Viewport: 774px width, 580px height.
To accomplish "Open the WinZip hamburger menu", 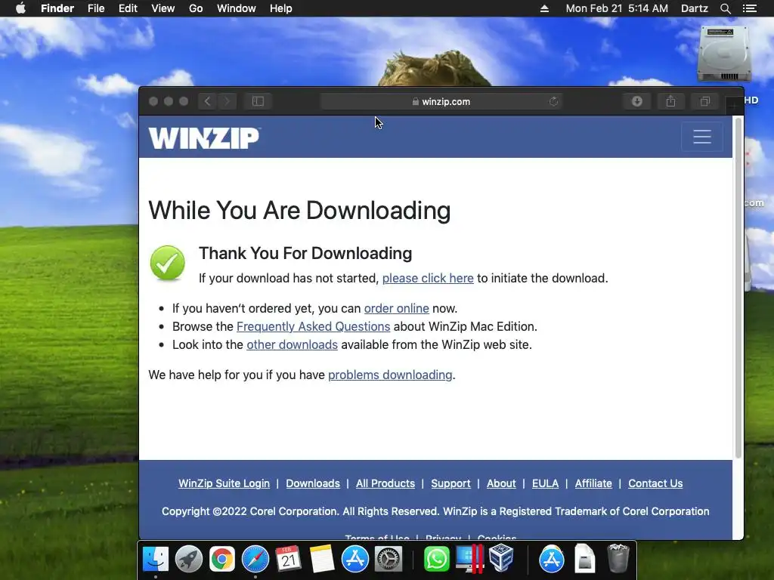I will pos(702,137).
